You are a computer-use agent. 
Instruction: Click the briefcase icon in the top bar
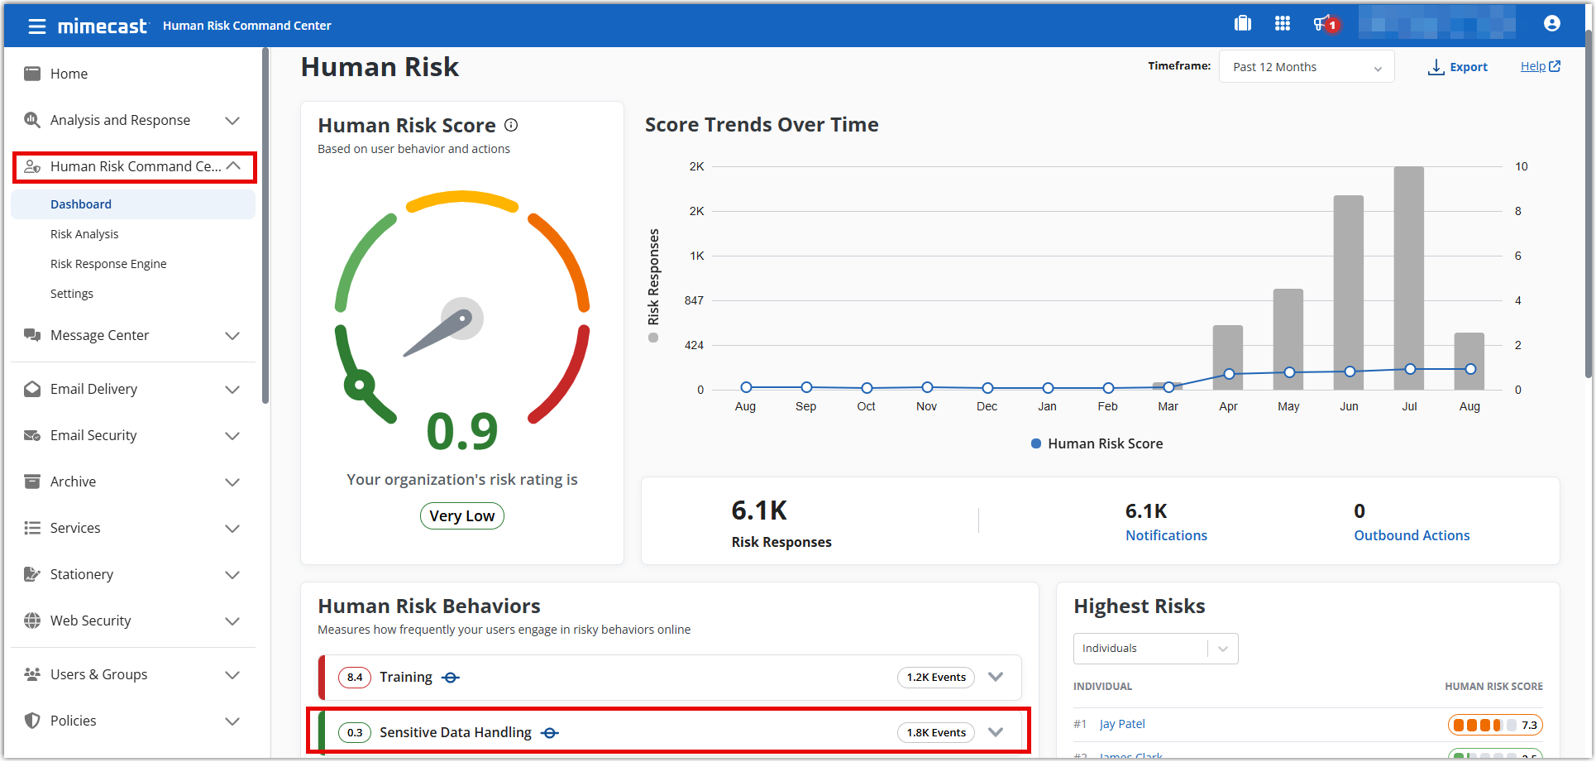pos(1243,23)
